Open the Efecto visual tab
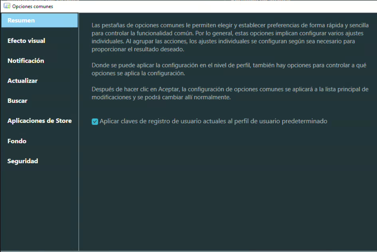The width and height of the screenshot is (377, 252). (x=26, y=41)
